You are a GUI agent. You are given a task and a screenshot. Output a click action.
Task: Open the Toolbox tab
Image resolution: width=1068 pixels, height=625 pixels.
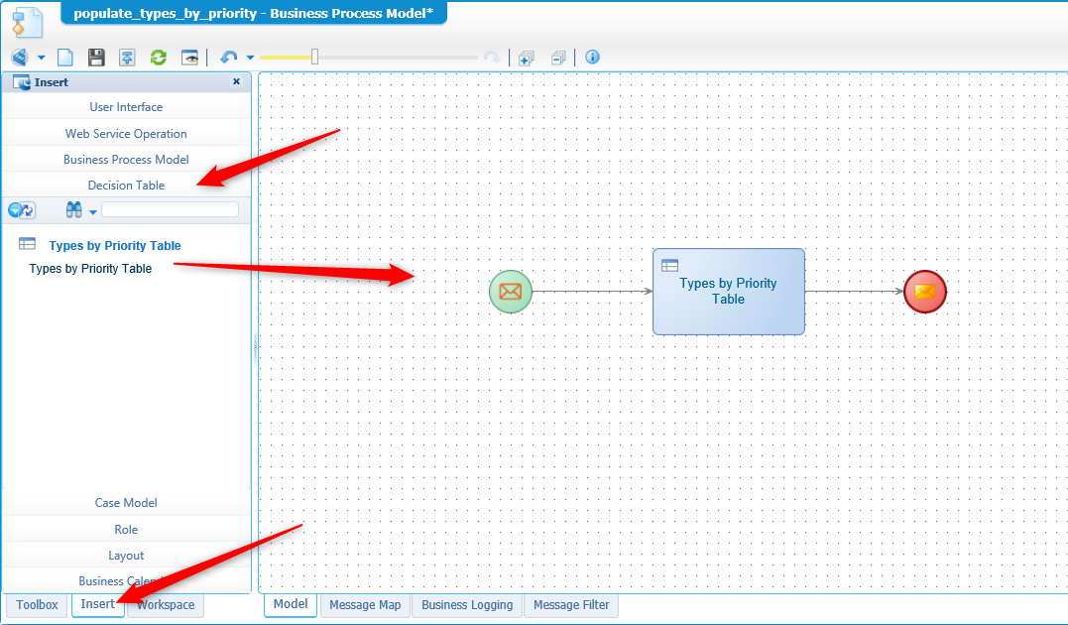38,605
